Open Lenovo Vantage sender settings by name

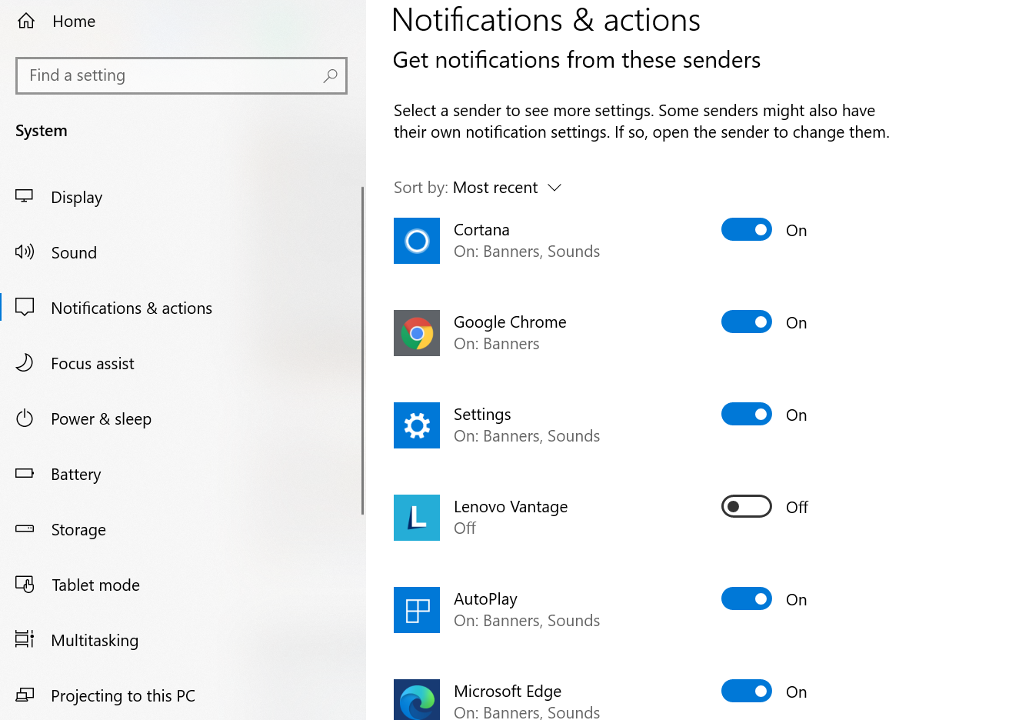(x=511, y=507)
